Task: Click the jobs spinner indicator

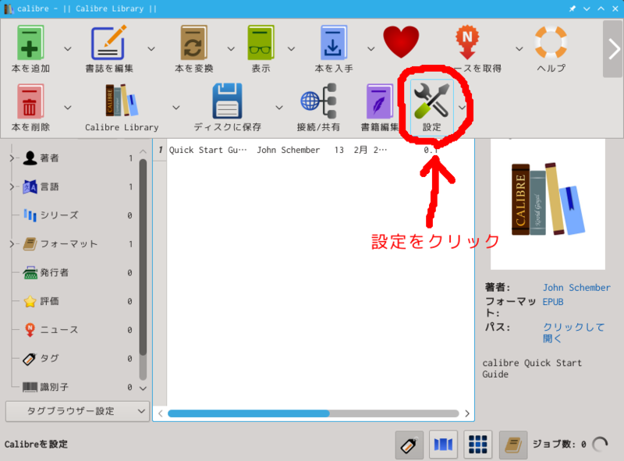Action: pos(600,445)
